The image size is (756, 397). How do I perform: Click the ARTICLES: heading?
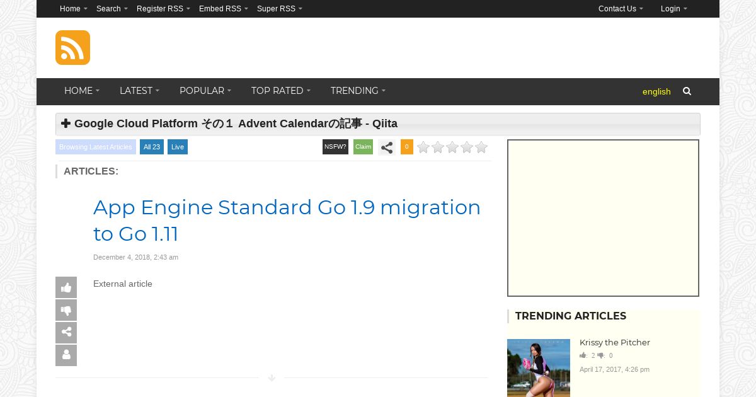click(91, 171)
